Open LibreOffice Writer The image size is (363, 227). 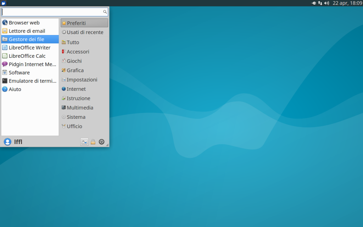[x=29, y=48]
